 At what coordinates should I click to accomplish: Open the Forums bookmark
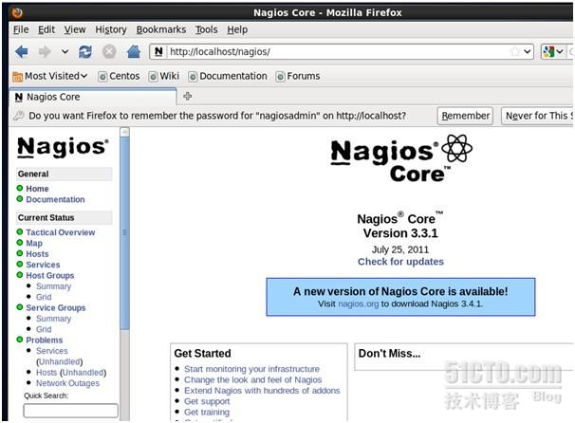(298, 76)
